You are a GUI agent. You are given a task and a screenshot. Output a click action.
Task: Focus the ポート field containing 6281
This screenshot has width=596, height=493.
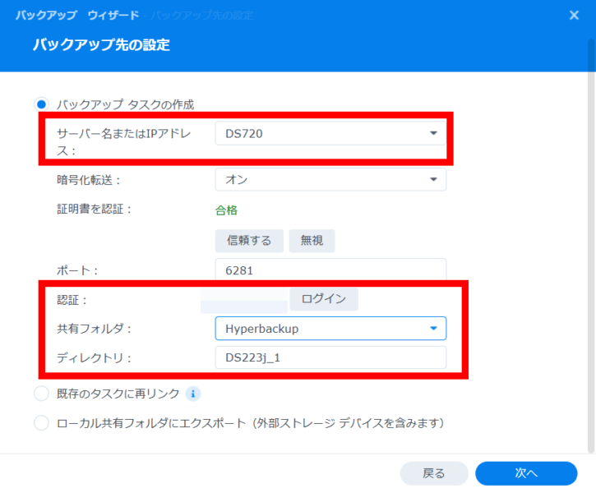point(330,270)
